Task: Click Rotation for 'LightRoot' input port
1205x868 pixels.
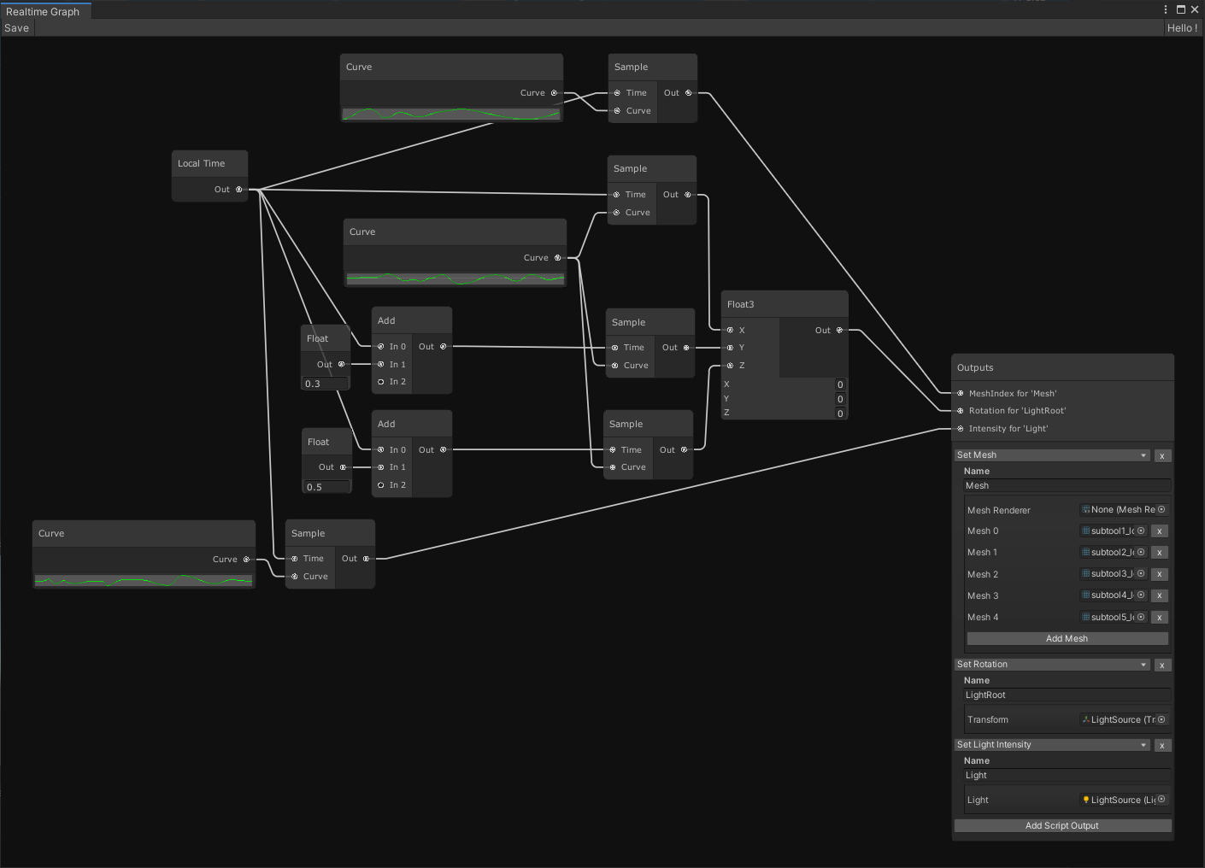Action: pyautogui.click(x=960, y=411)
